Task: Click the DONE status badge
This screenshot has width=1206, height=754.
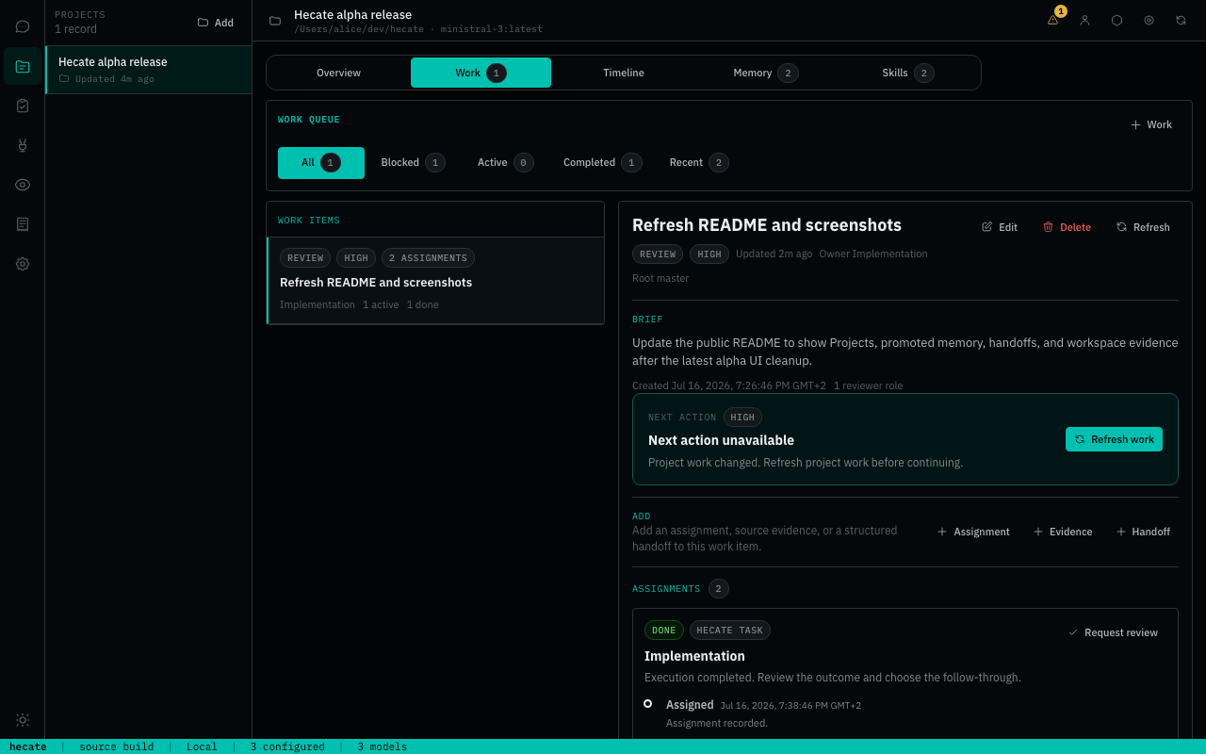Action: pos(664,631)
